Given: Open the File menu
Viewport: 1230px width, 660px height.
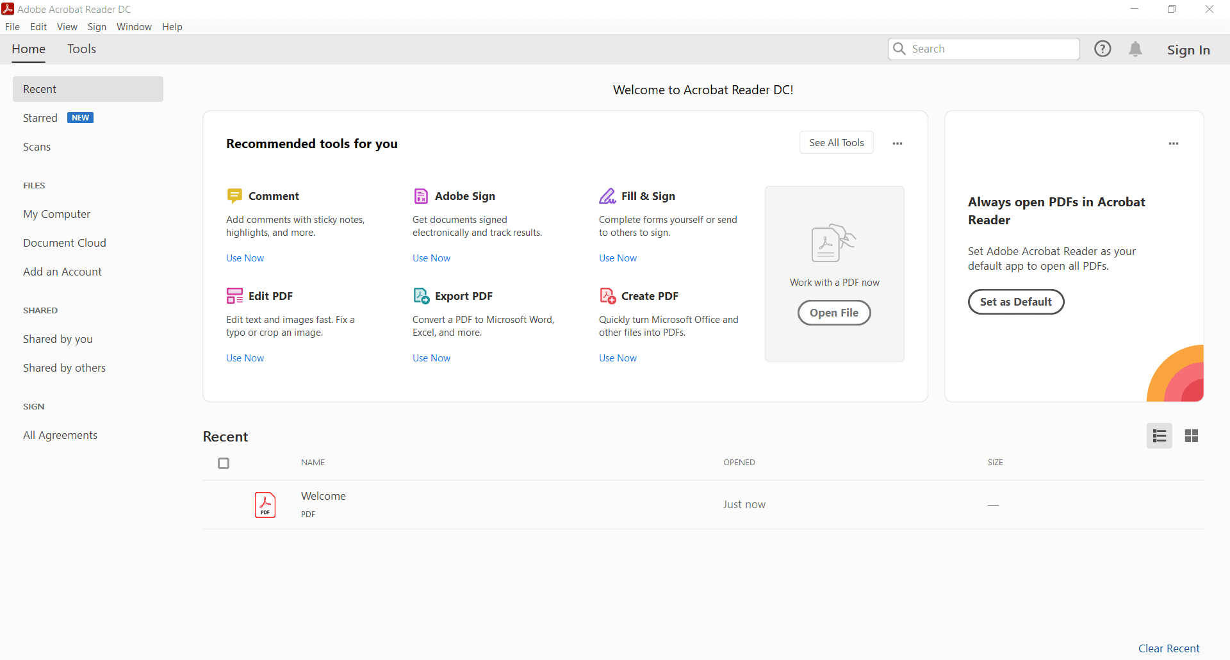Looking at the screenshot, I should (x=12, y=26).
